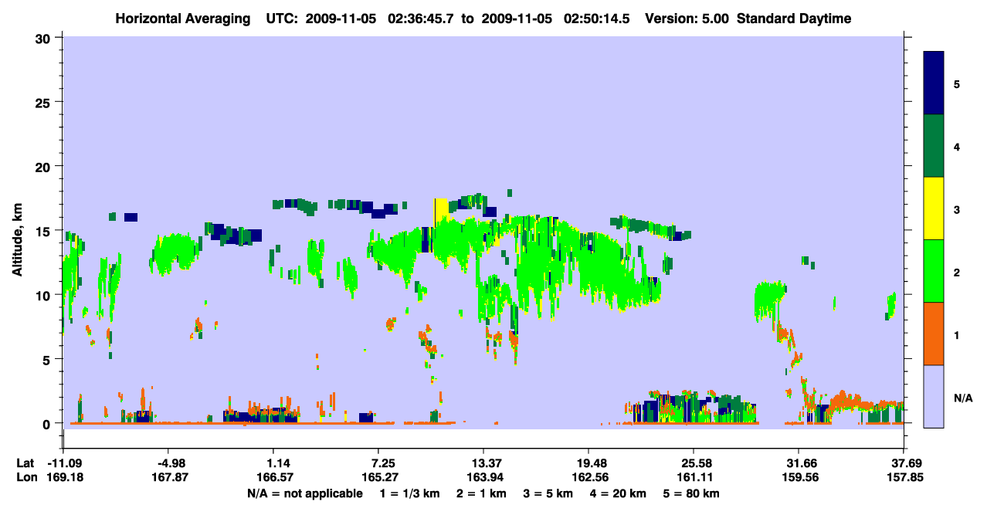Screen dimensions: 1004x515
Task: Click the "Standard Daytime" text
Action: pos(794,19)
